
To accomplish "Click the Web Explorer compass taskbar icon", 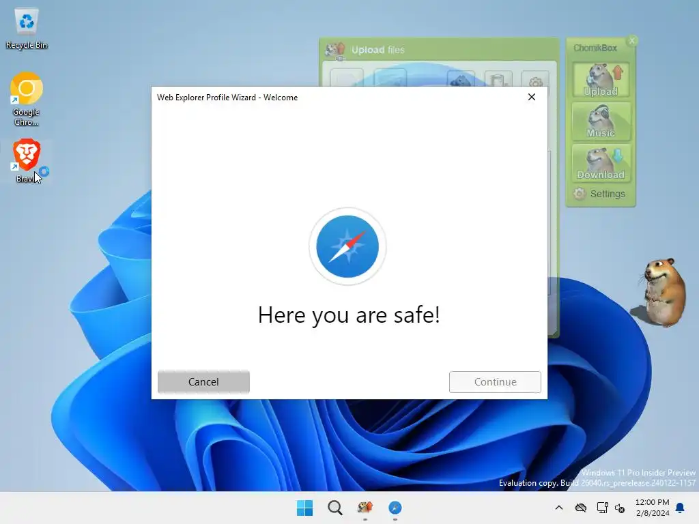I will [x=395, y=508].
